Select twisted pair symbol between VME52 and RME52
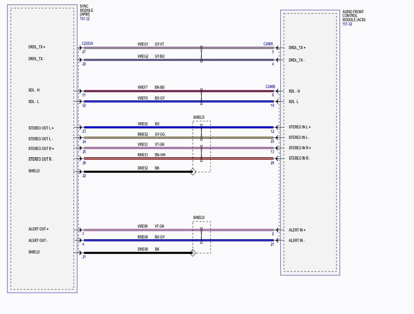 [201, 132]
